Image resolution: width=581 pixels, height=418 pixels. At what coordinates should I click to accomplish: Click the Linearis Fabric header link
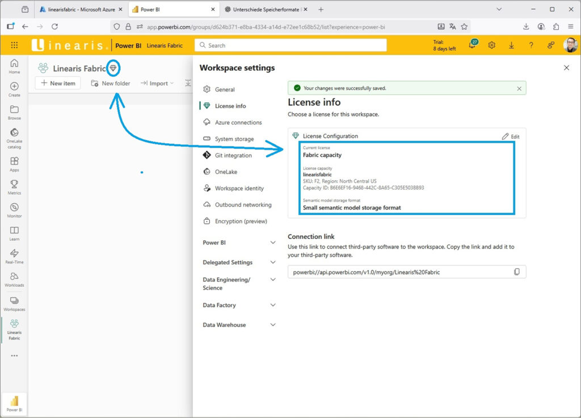tap(165, 45)
